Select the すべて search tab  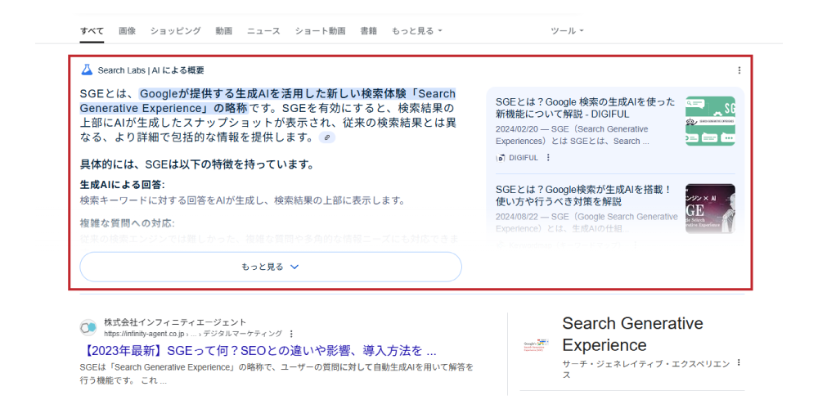pos(92,31)
